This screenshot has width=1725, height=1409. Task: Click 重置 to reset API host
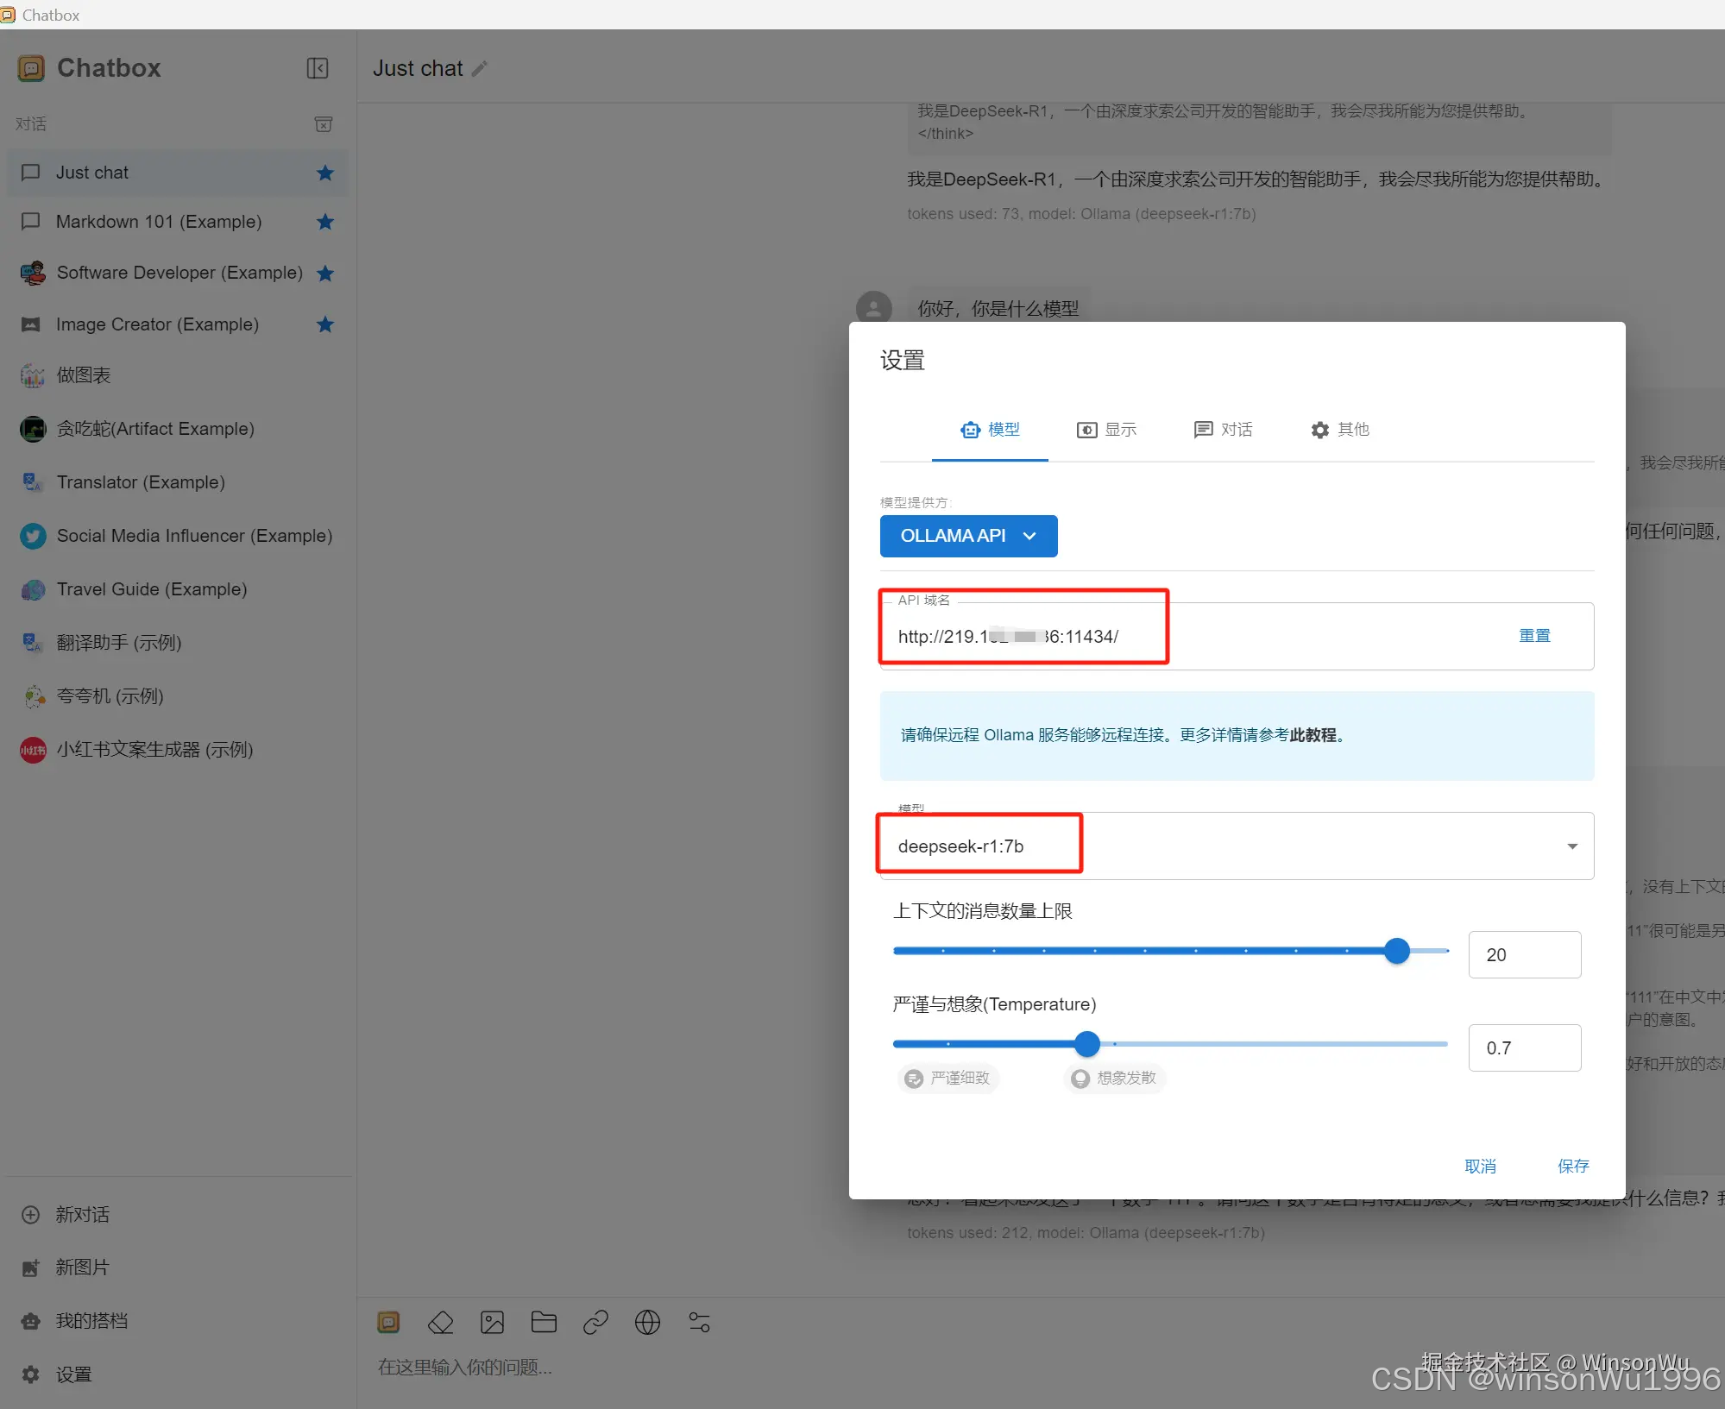1534,636
